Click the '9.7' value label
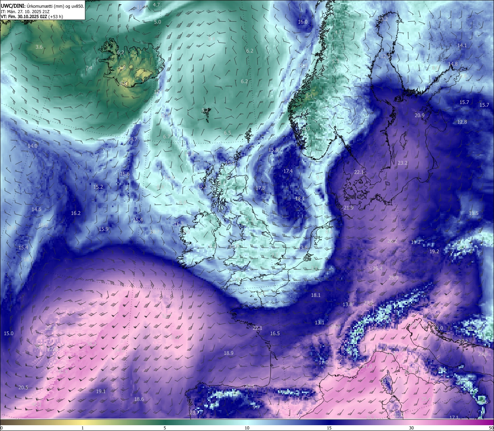This screenshot has width=494, height=431. pos(256,407)
